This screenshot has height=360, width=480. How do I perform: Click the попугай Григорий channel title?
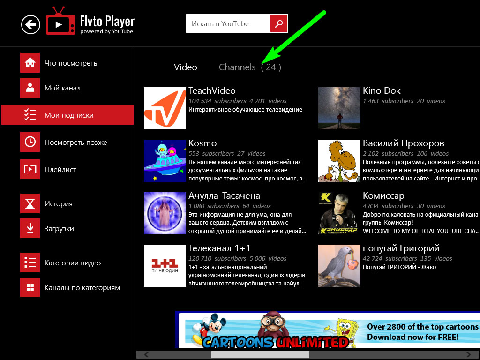pyautogui.click(x=401, y=248)
